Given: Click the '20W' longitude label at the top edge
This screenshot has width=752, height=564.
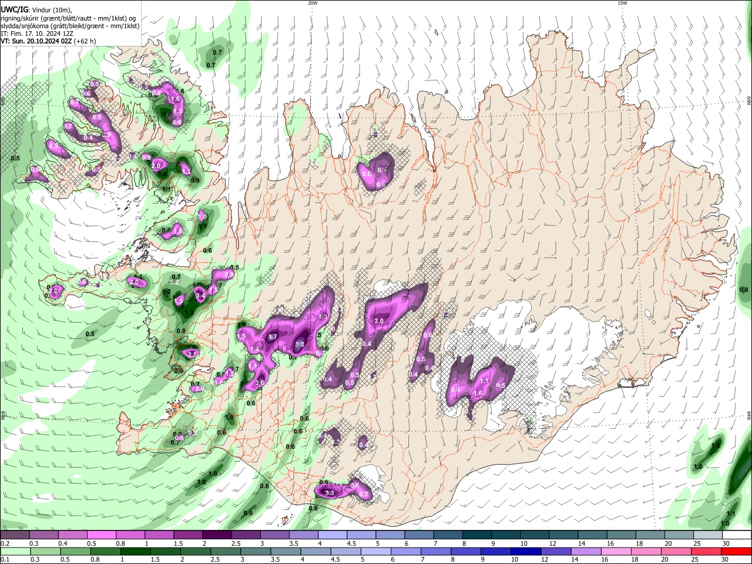Looking at the screenshot, I should 313,3.
